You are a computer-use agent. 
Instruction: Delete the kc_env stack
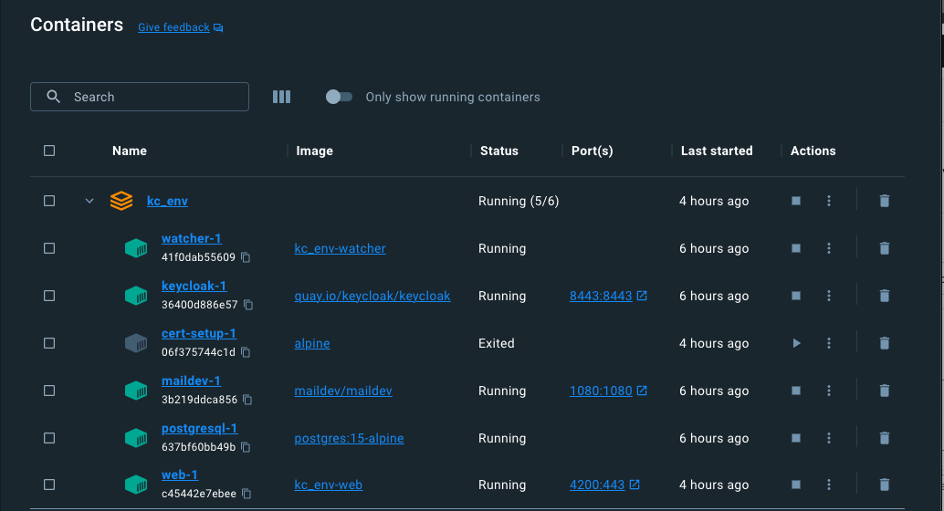point(885,201)
